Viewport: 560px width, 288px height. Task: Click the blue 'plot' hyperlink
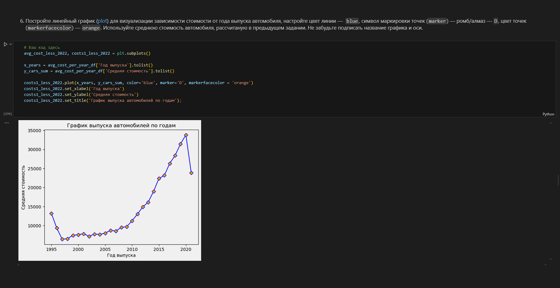[102, 21]
